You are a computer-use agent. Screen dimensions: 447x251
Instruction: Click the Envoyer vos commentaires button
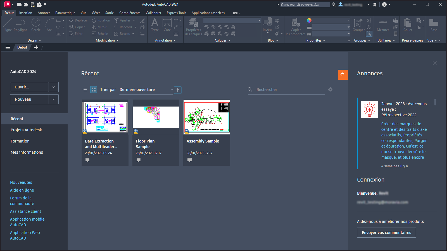pyautogui.click(x=386, y=232)
